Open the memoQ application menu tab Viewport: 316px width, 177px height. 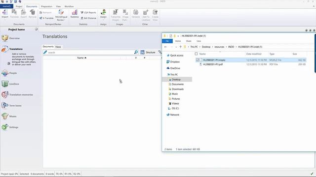tap(6, 6)
